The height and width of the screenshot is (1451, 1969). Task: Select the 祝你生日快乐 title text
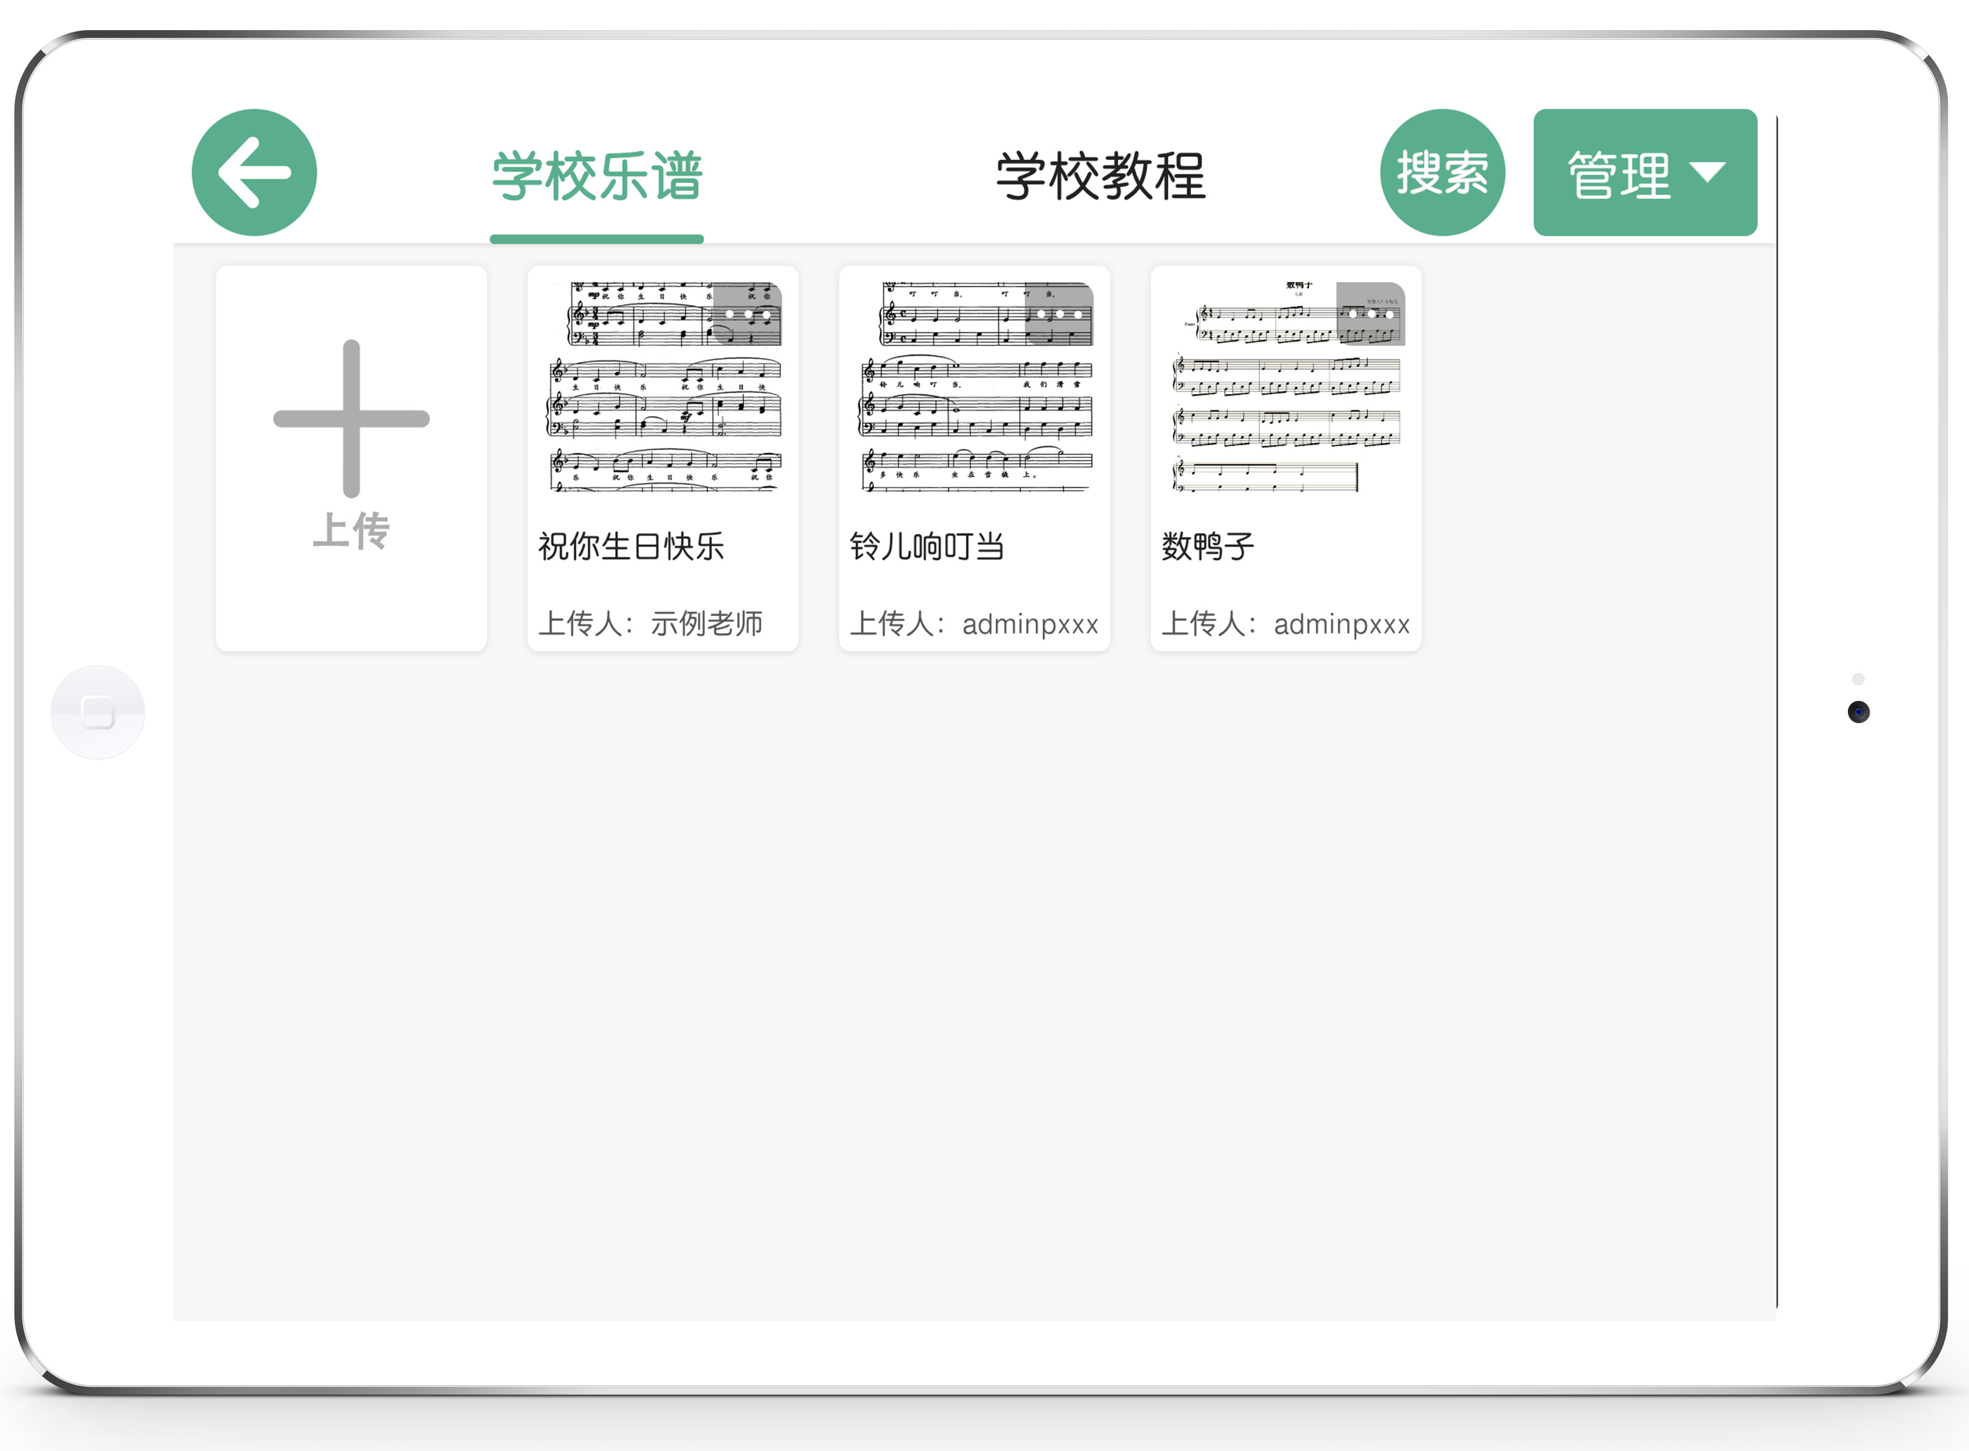coord(631,546)
